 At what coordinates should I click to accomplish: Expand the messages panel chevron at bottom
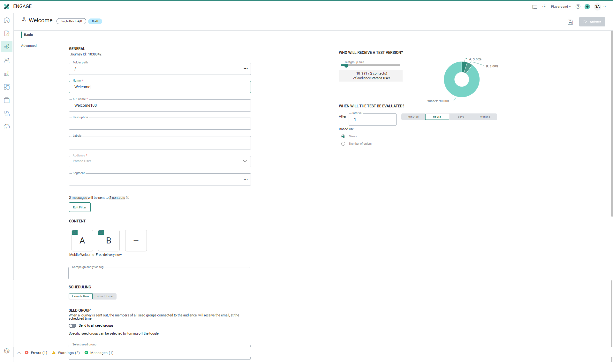click(19, 353)
